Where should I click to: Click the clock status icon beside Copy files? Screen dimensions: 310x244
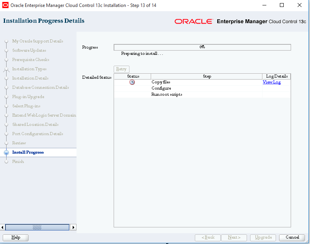click(132, 82)
